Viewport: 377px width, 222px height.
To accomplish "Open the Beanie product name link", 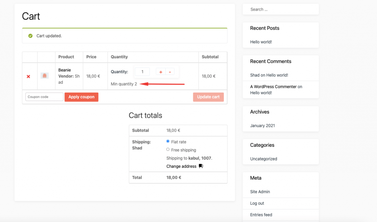I will (x=64, y=70).
